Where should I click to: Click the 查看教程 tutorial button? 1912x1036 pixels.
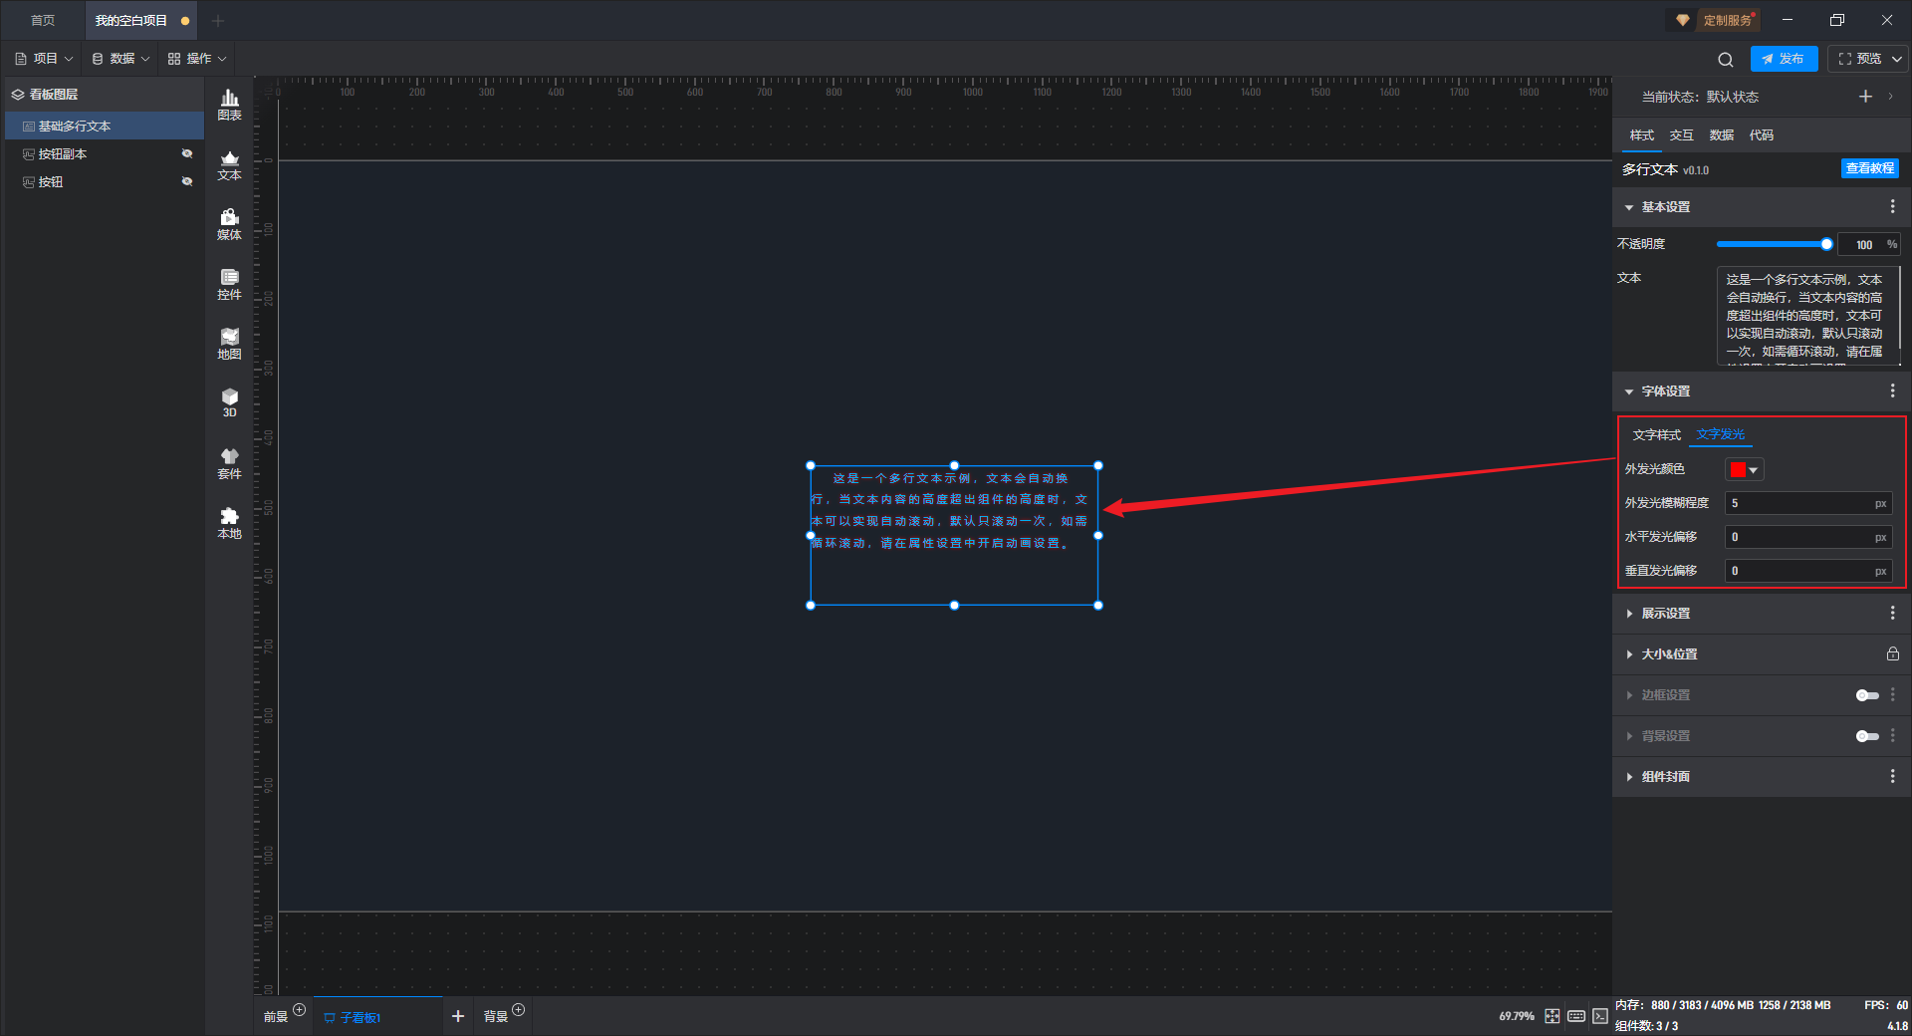[1869, 168]
